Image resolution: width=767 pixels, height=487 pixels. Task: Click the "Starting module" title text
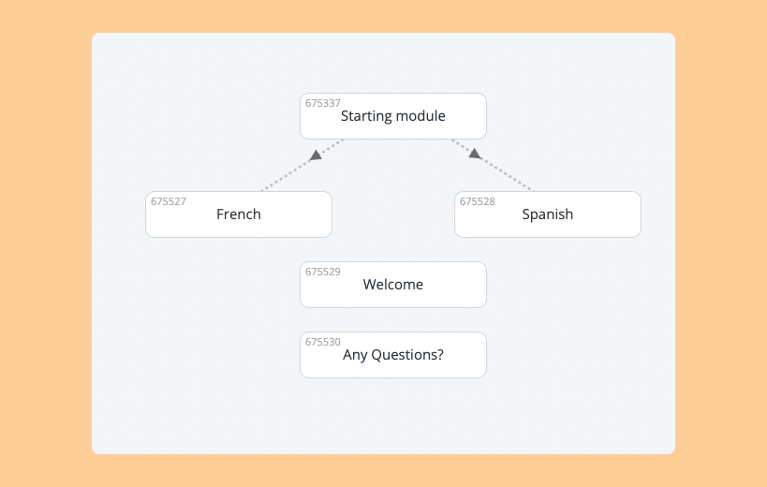pos(393,116)
